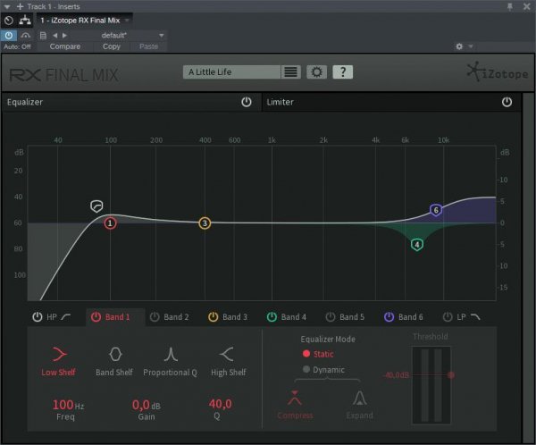536x445 pixels.
Task: Enable Band 5 power button
Action: (331, 317)
